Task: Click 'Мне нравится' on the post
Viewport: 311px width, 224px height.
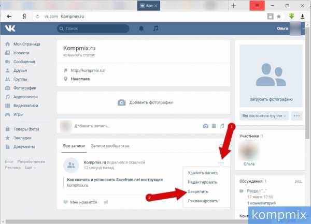Action: pyautogui.click(x=80, y=202)
